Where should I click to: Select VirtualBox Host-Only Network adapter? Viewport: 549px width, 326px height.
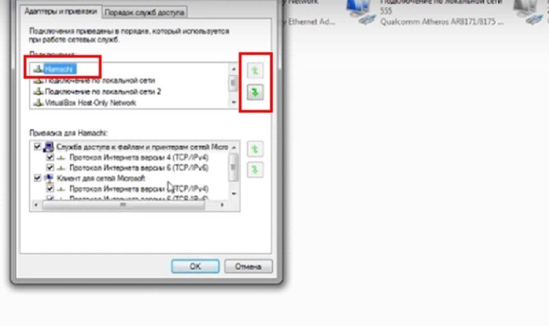coord(85,103)
